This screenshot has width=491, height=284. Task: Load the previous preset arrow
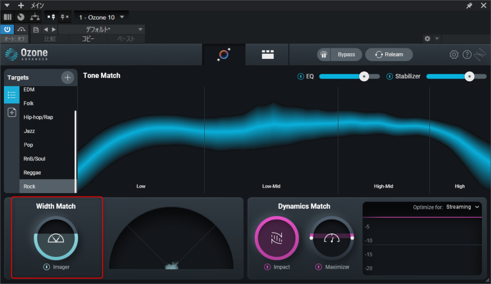[x=46, y=29]
